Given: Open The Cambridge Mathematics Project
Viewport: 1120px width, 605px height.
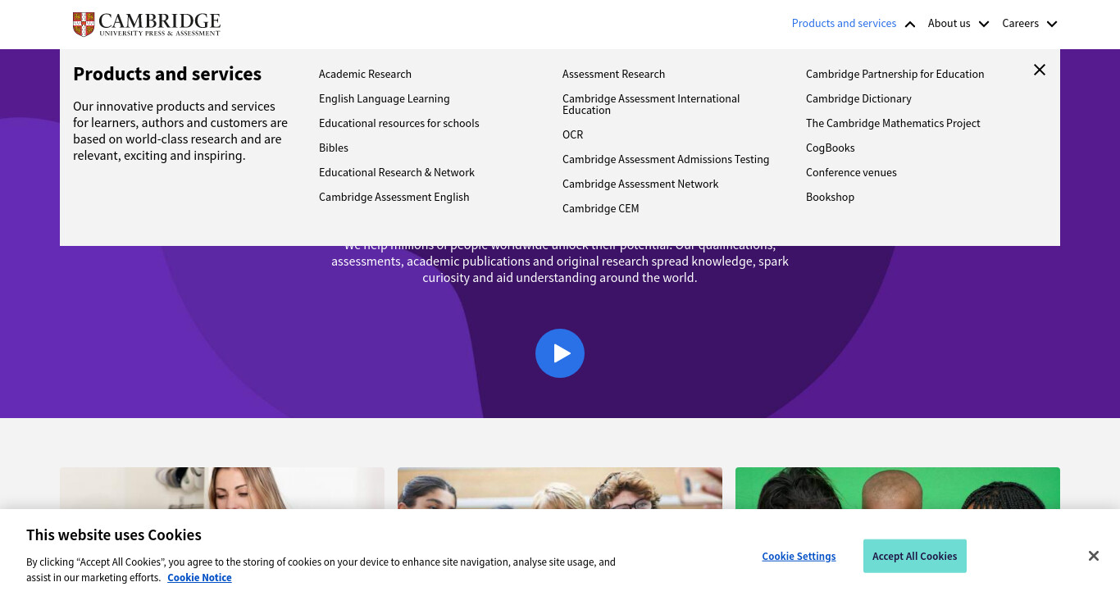Looking at the screenshot, I should pos(893,123).
